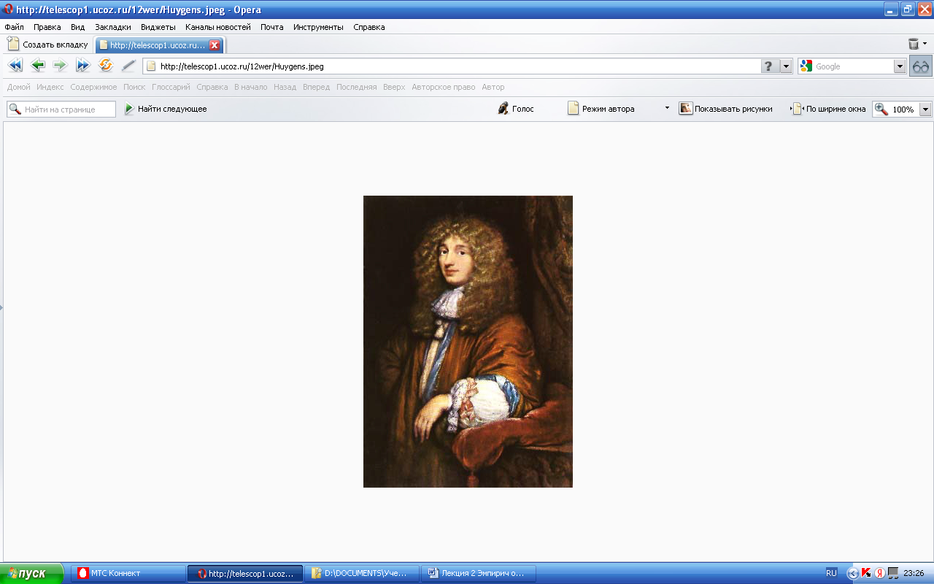Open the Виджеты menu
The height and width of the screenshot is (584, 934).
(x=158, y=27)
